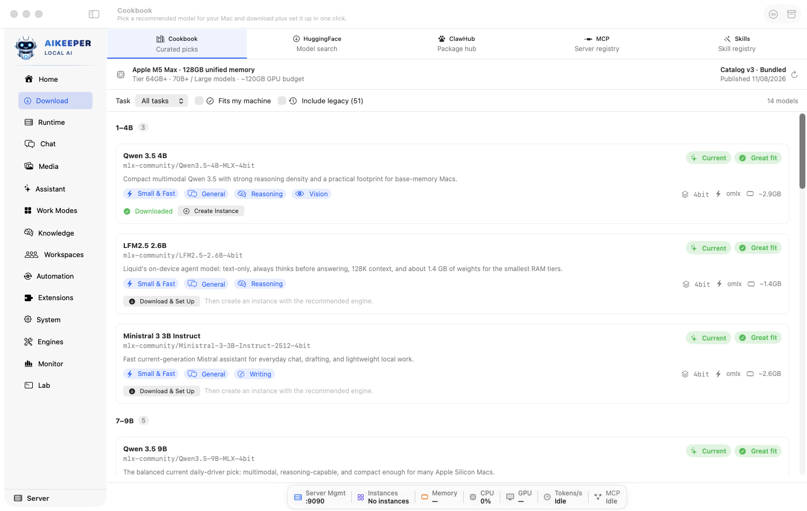Switch to the ClawHub tab
807x511 pixels.
pyautogui.click(x=457, y=44)
